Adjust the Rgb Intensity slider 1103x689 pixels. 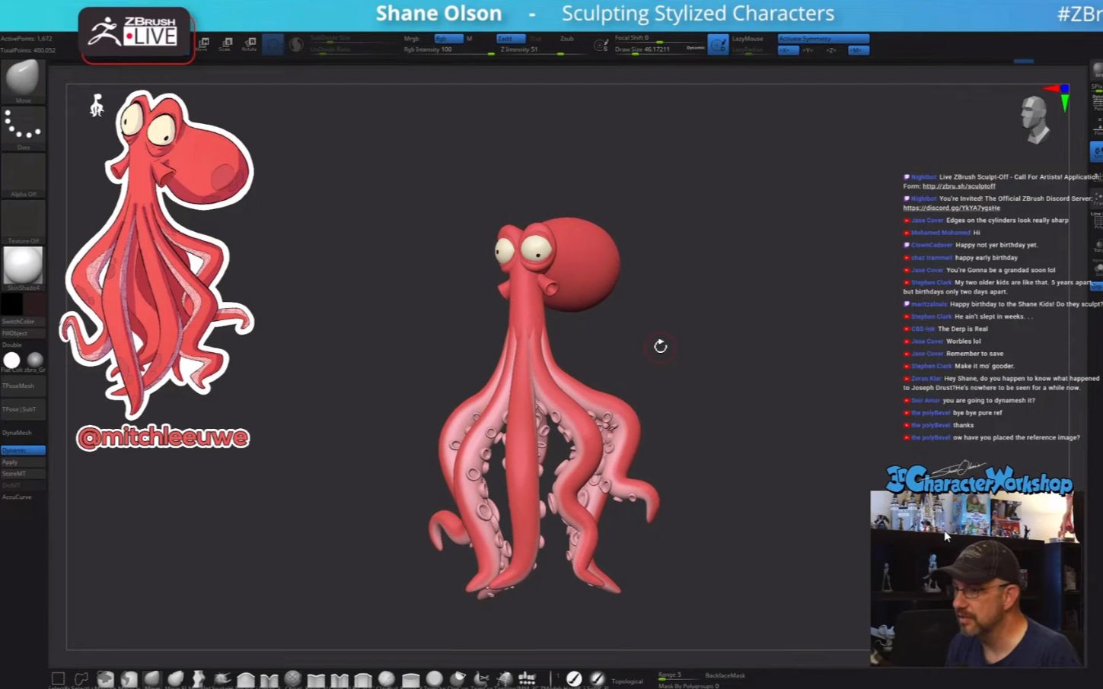tap(449, 50)
